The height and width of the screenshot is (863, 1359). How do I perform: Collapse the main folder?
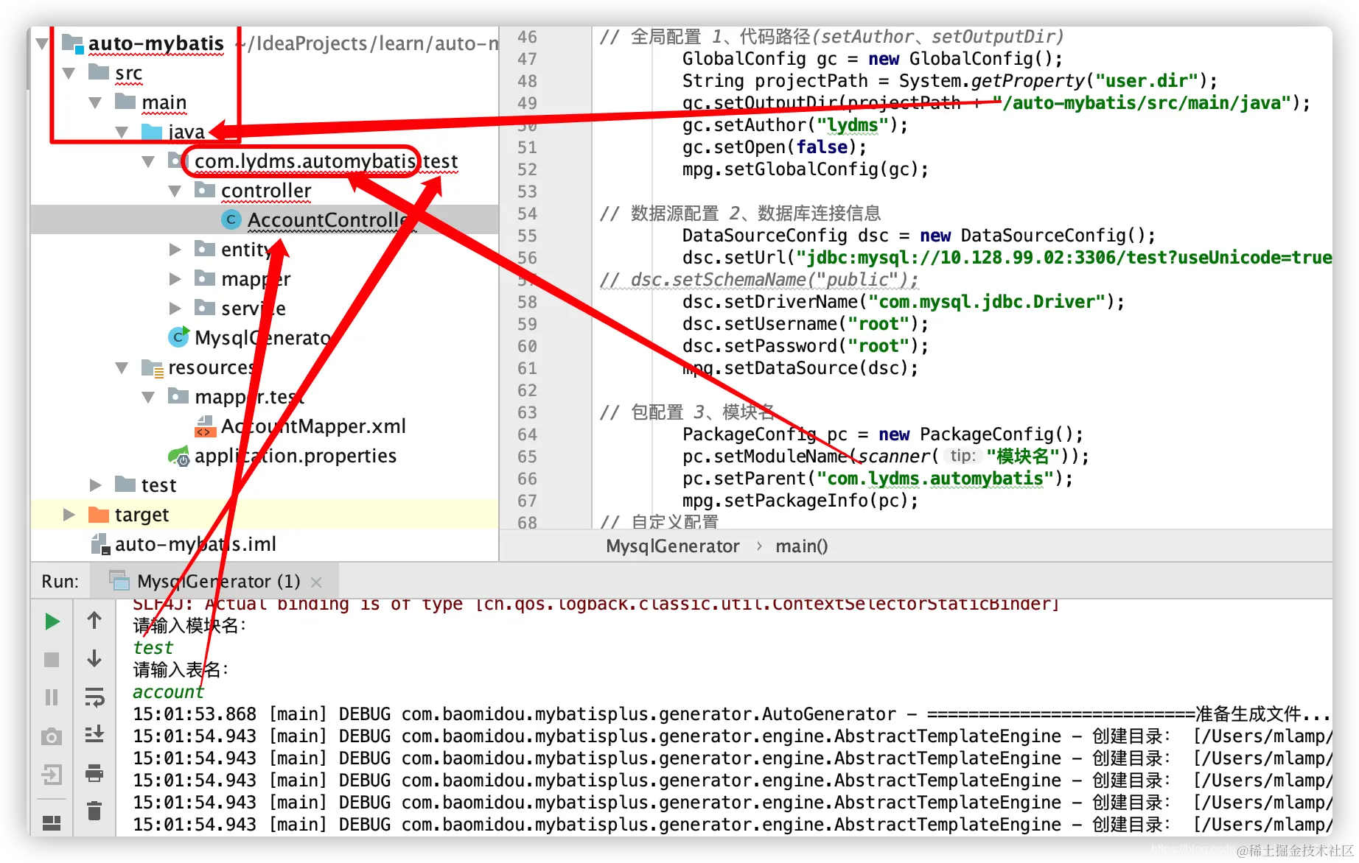point(95,102)
